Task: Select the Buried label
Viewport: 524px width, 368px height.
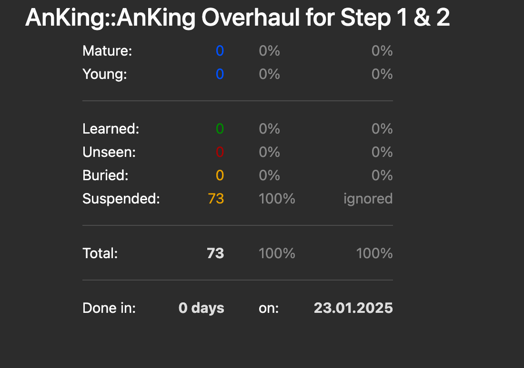Action: [106, 175]
